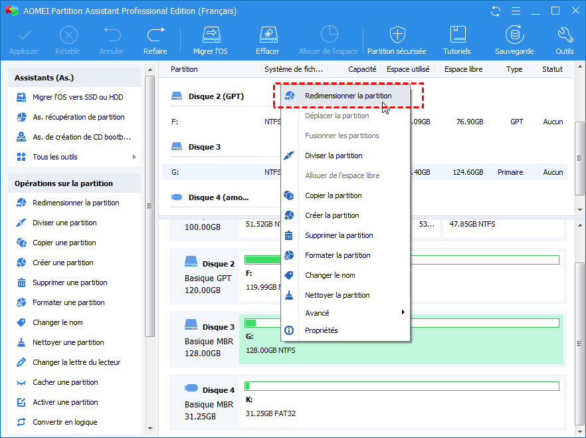Expand Tous les outils submenu arrow
The width and height of the screenshot is (586, 438).
click(x=134, y=157)
